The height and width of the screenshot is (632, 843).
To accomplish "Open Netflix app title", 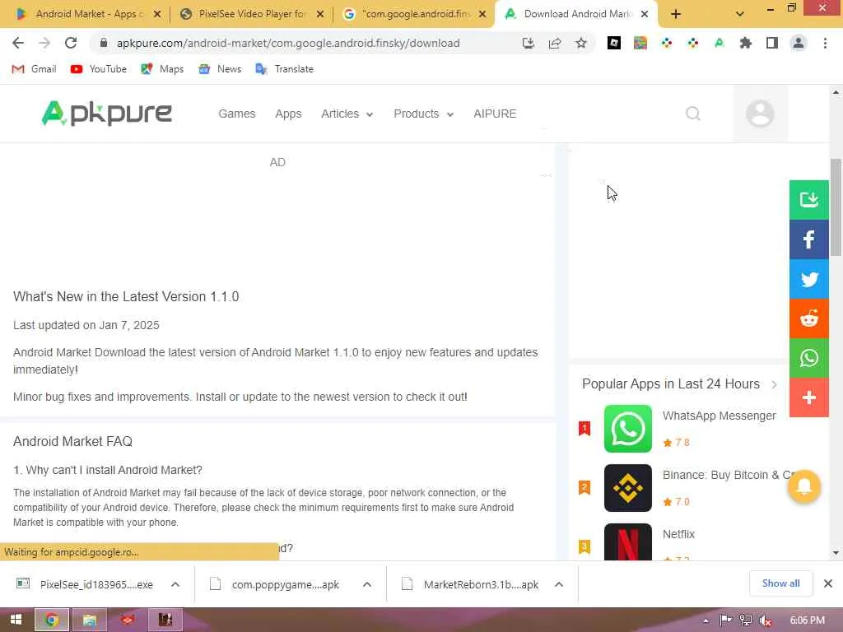I will 678,534.
